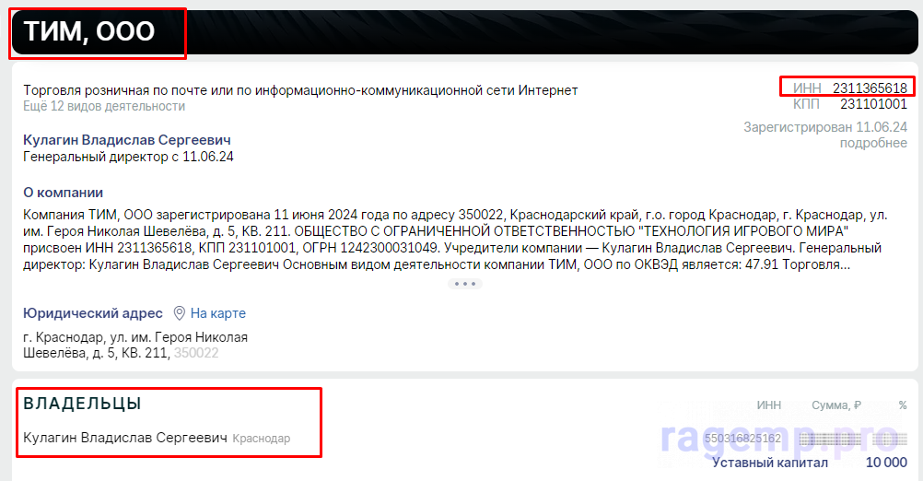The width and height of the screenshot is (923, 481).
Task: Open director Кулагин Владислав Сергеевич profile link
Action: tap(127, 140)
